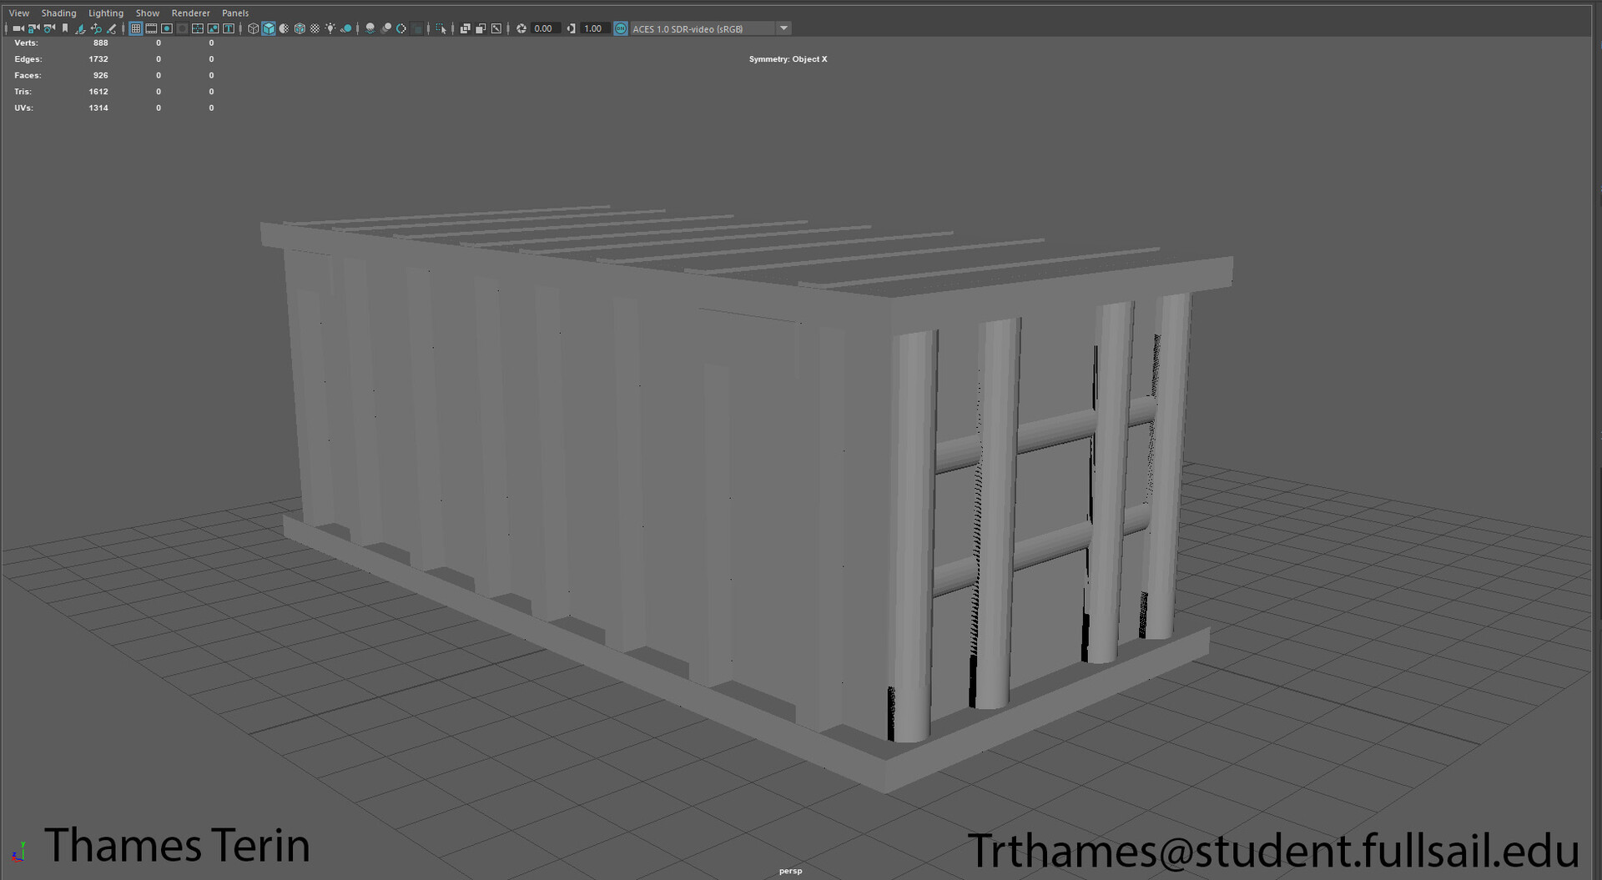
Task: Open the Show menu
Action: (148, 13)
